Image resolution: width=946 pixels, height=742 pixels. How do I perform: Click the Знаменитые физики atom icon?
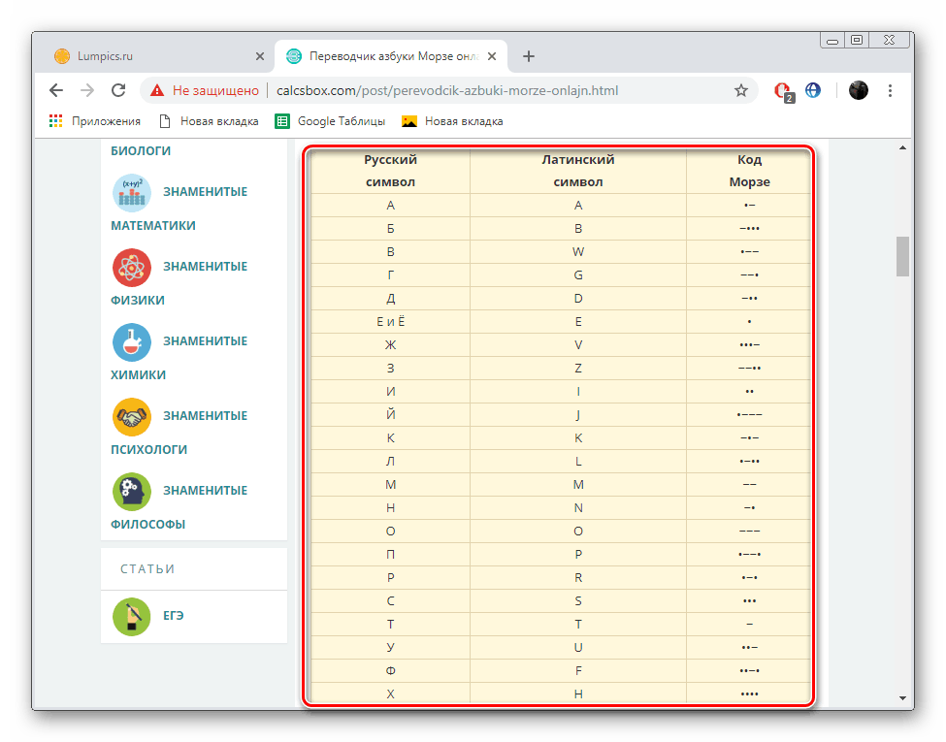131,267
